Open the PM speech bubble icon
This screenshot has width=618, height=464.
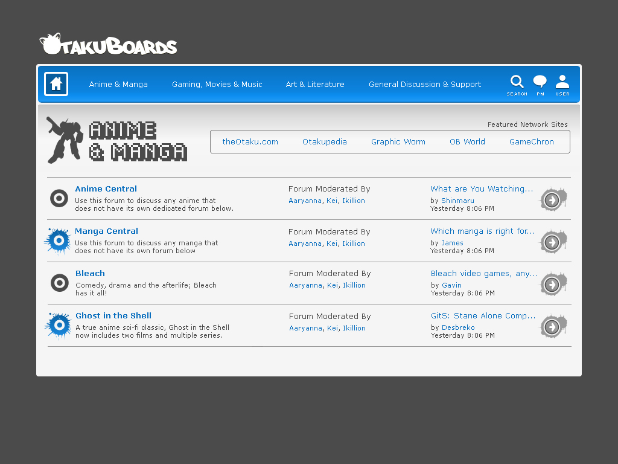click(540, 85)
